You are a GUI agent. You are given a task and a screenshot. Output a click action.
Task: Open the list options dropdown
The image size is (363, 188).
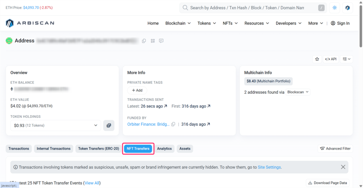coord(346,59)
